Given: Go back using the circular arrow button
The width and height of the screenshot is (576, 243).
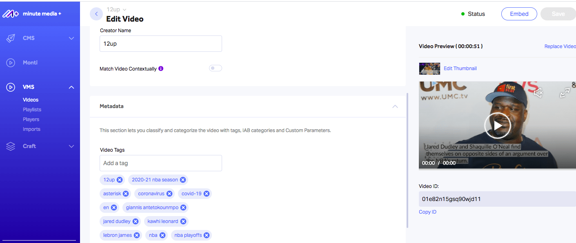Looking at the screenshot, I should pyautogui.click(x=96, y=14).
